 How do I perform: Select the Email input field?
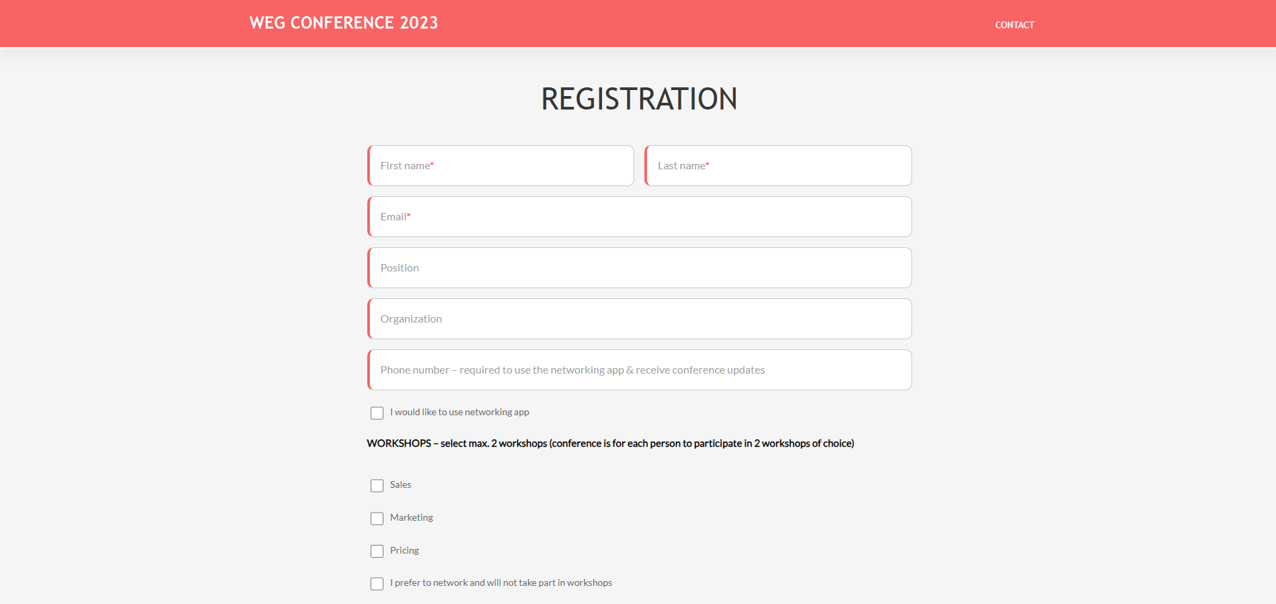(x=640, y=217)
